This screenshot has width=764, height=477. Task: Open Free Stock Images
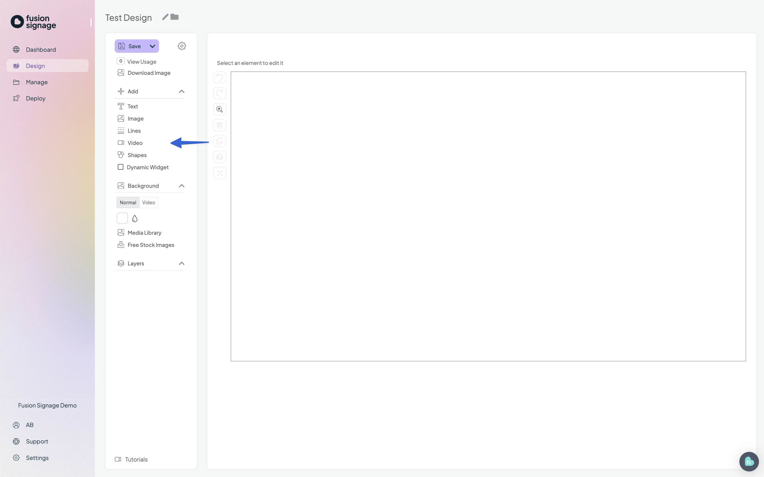click(x=146, y=245)
